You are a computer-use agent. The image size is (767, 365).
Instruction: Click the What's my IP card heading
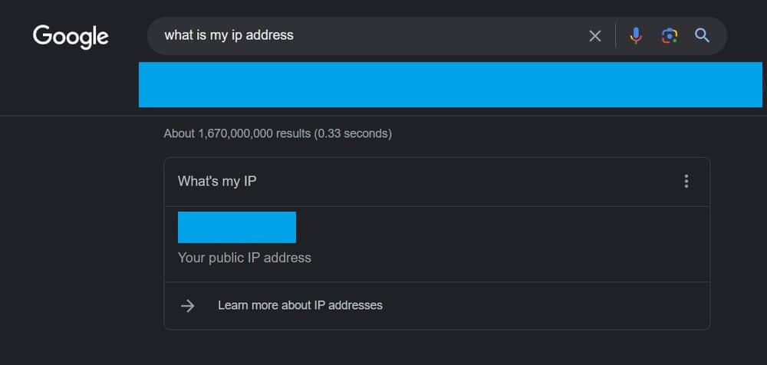(x=217, y=182)
